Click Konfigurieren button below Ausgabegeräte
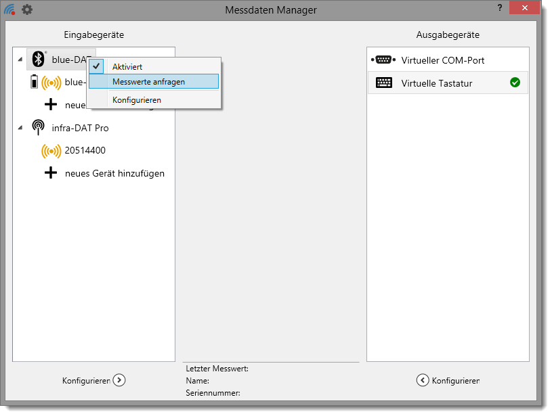Screen dimensions: 552x416 (448, 380)
